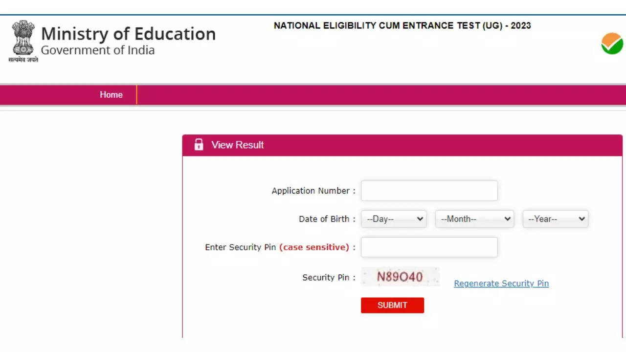Click the N89O40 captcha image
Screen dimensions: 626x352
pos(400,277)
